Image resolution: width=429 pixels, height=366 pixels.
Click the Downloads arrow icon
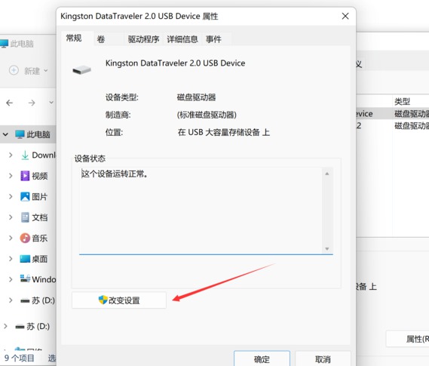tap(25, 155)
